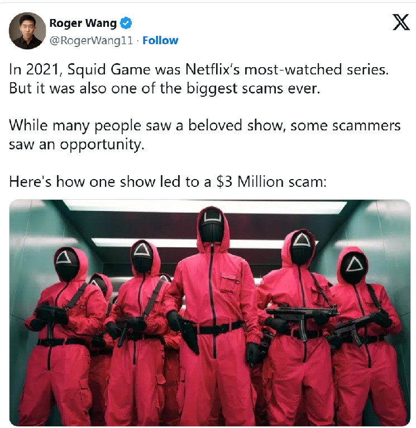Viewport: 416px width, 428px height.
Task: Select the Roger Wang display name
Action: (x=83, y=23)
